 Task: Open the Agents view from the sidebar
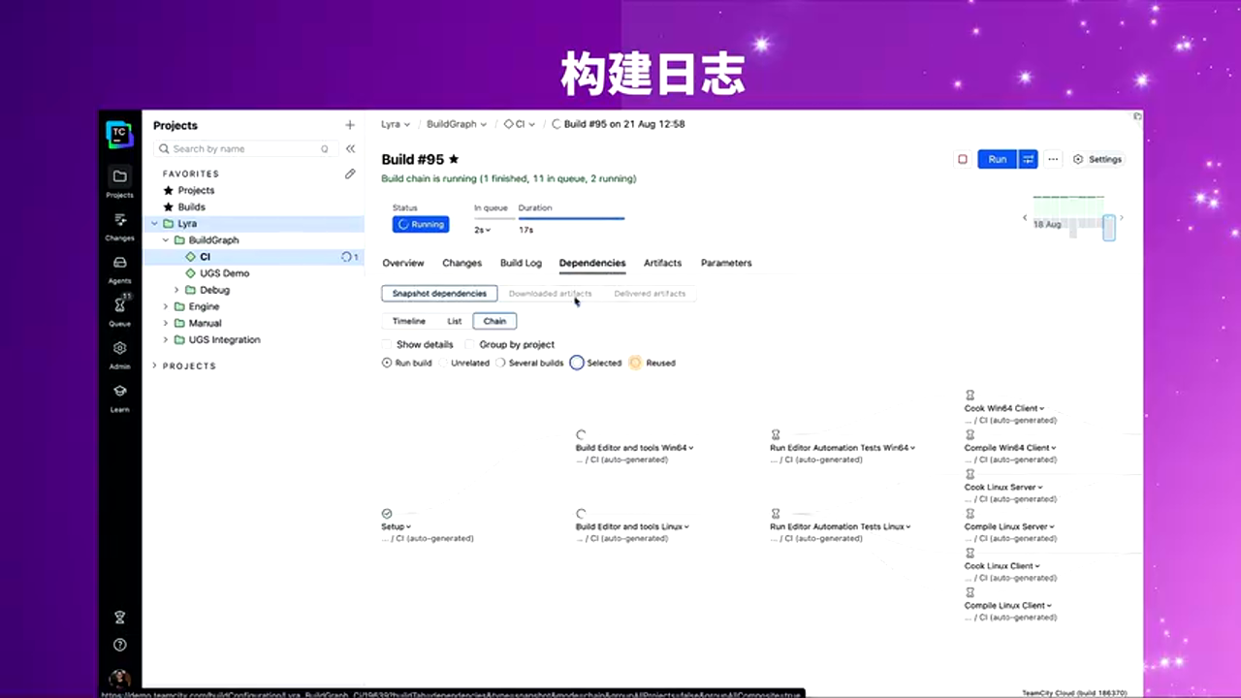click(x=119, y=263)
